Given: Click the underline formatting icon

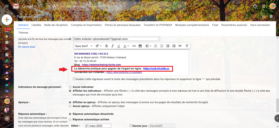Looking at the screenshot, I should 119,46.
